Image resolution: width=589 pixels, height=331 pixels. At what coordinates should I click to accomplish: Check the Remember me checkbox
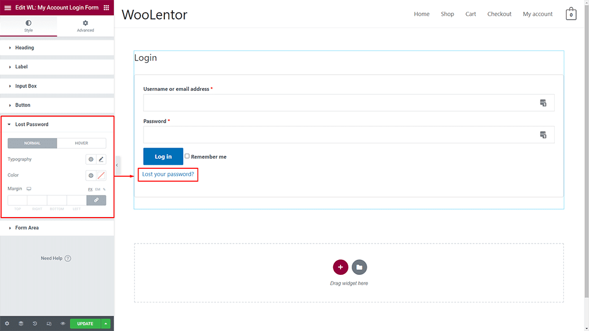coord(187,157)
